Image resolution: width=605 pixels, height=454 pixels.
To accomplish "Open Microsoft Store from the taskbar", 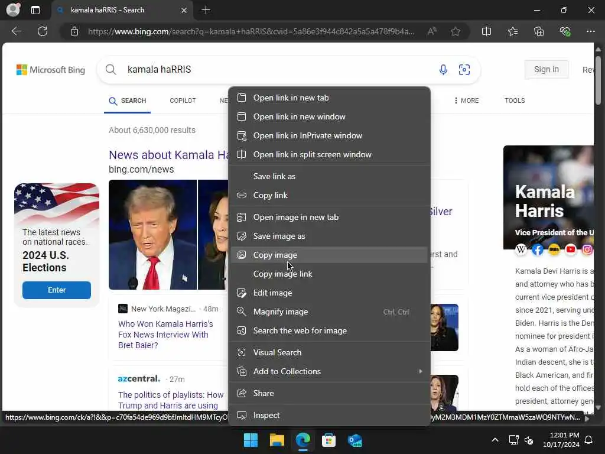I will (328, 440).
